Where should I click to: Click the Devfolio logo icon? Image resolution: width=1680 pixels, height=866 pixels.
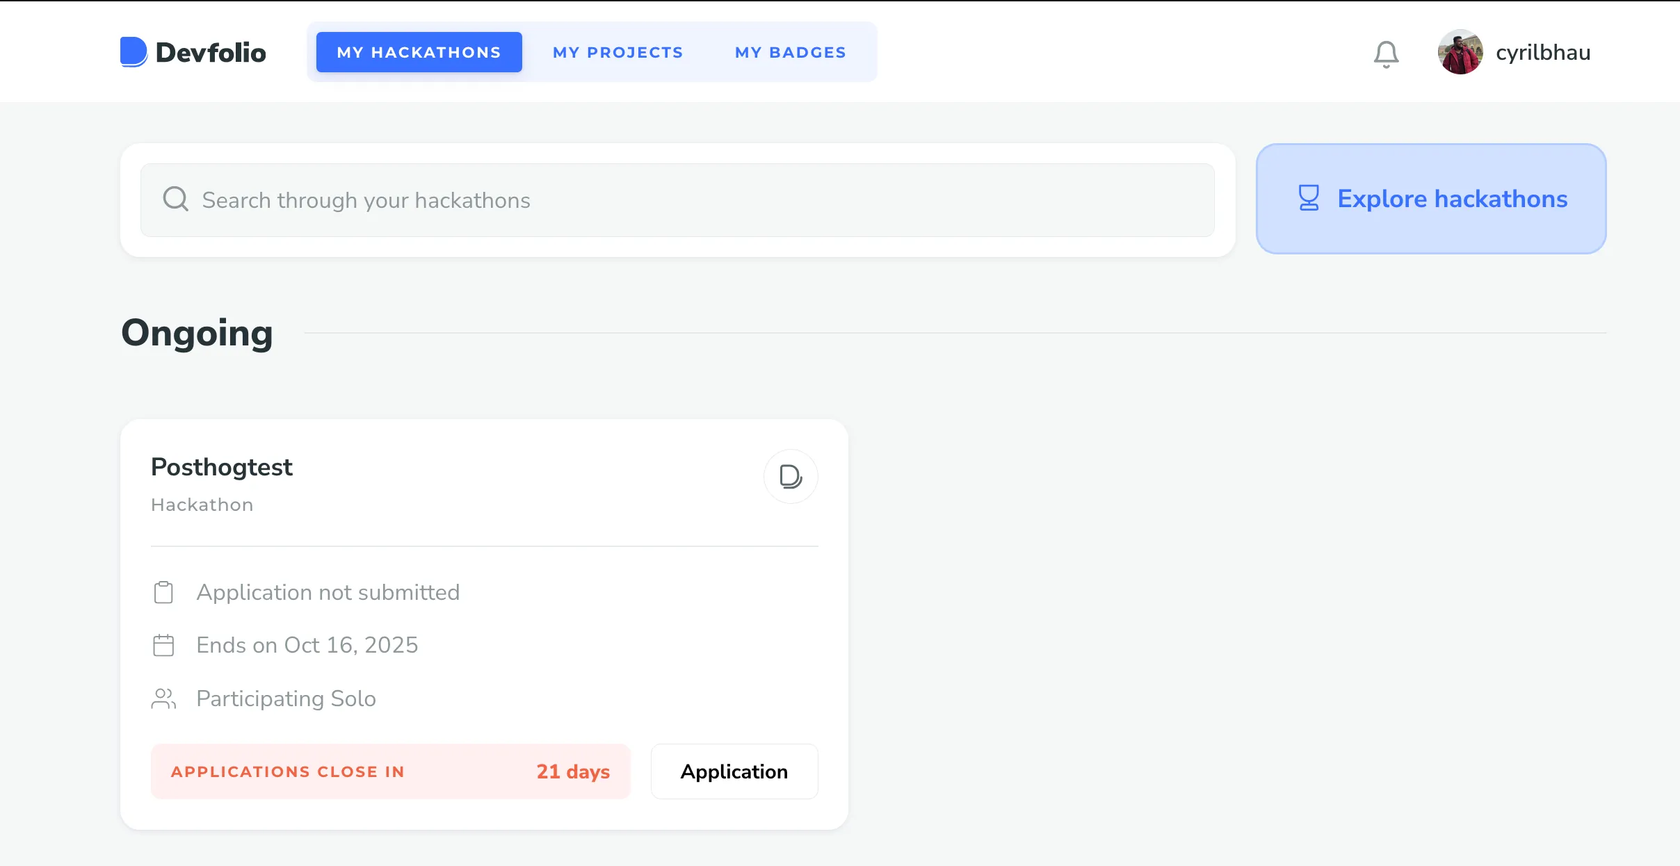134,52
